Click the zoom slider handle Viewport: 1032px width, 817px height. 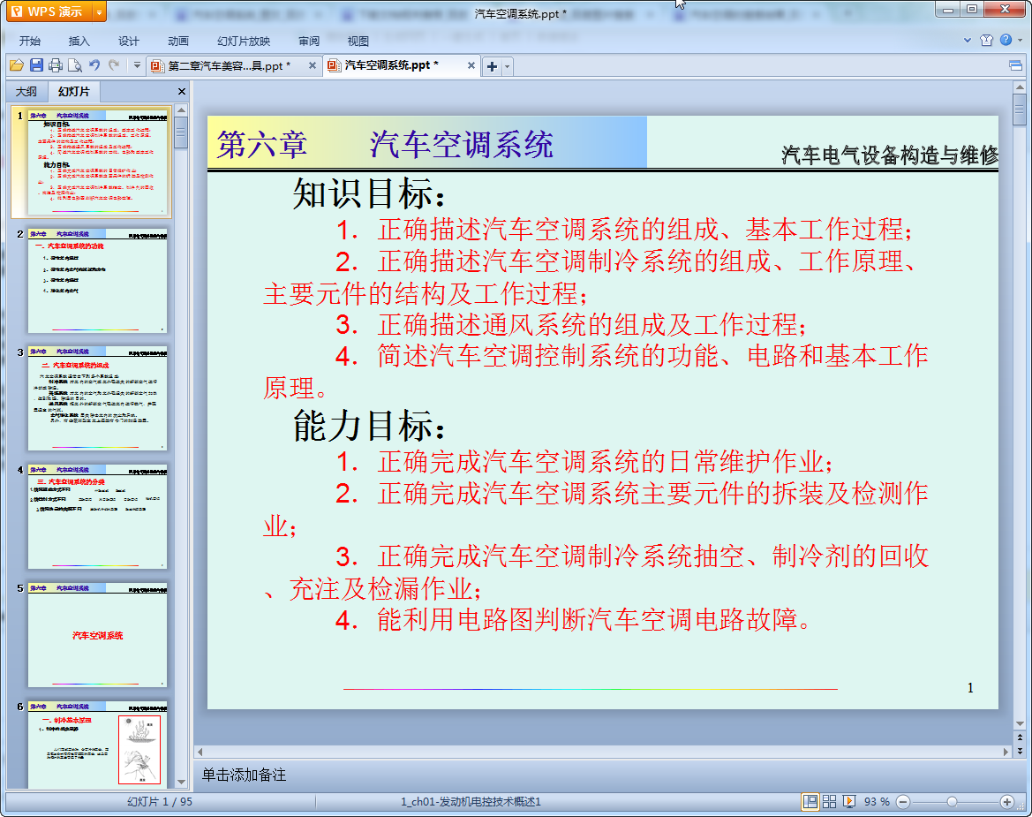point(952,801)
